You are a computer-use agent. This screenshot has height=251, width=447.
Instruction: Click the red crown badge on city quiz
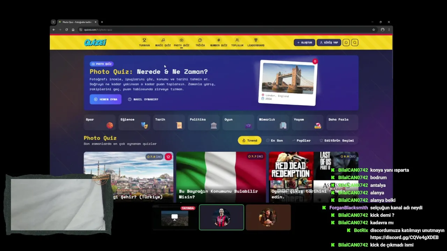(x=168, y=157)
